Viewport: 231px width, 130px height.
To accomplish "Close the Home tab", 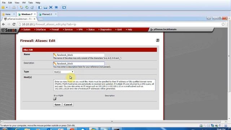I will [14, 14].
